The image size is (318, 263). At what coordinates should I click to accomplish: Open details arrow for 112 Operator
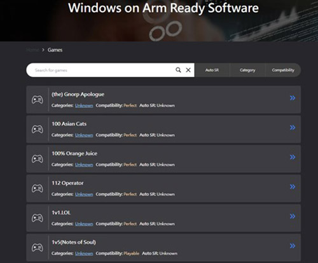coord(293,187)
